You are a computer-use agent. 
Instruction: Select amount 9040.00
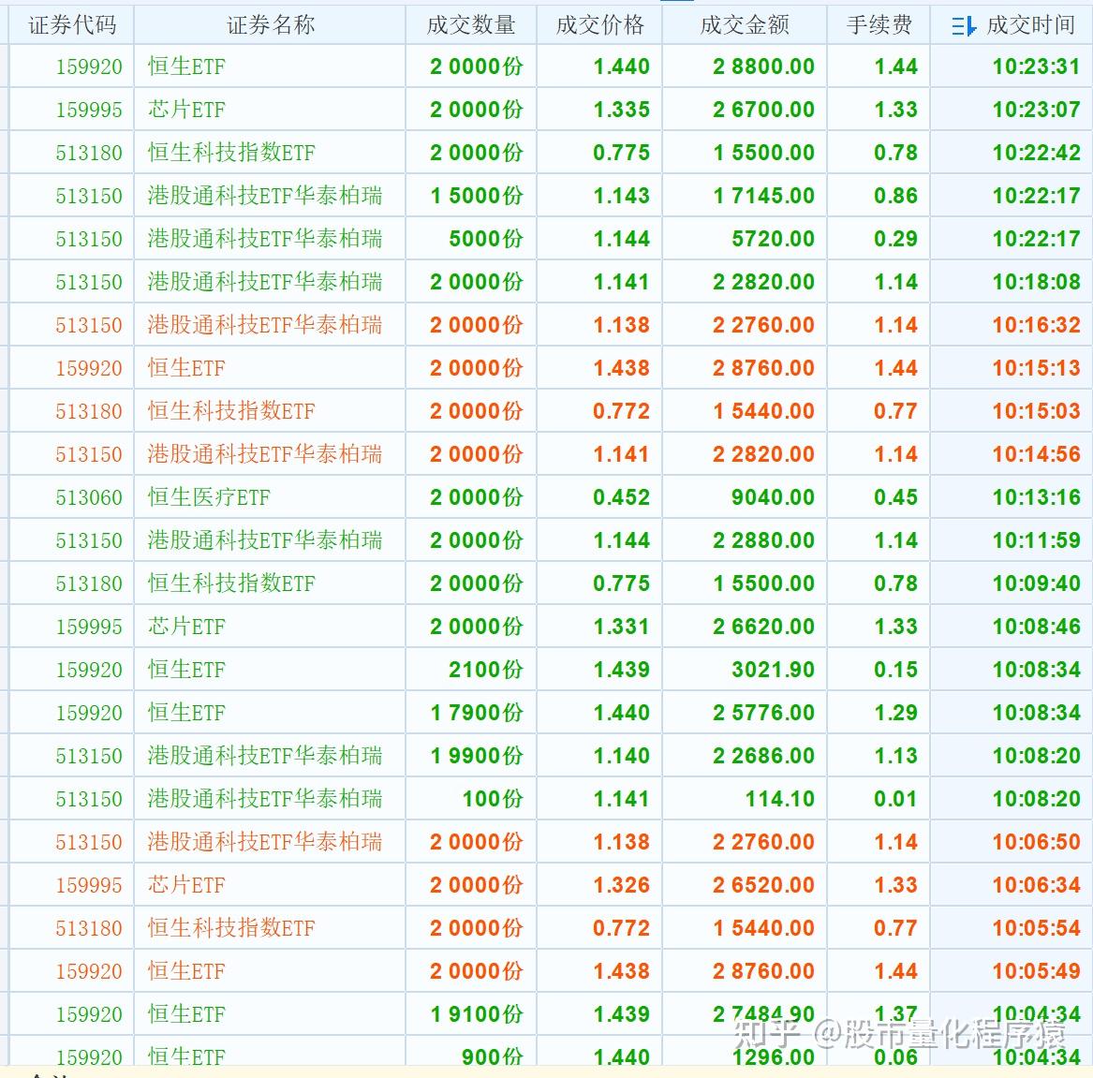point(773,497)
